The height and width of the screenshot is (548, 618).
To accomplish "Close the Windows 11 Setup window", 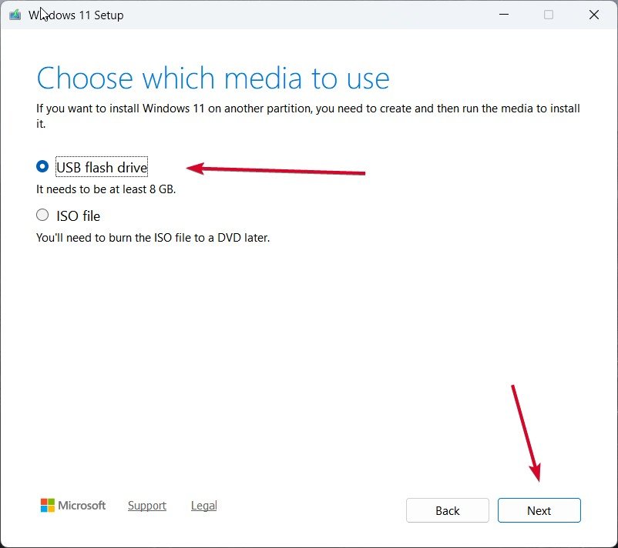I will pos(594,15).
